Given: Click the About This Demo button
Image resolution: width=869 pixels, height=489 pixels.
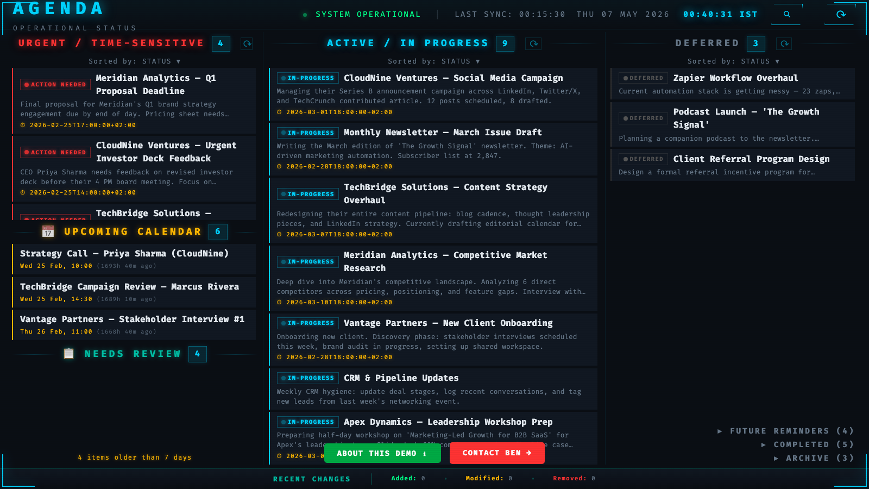Looking at the screenshot, I should (x=382, y=453).
